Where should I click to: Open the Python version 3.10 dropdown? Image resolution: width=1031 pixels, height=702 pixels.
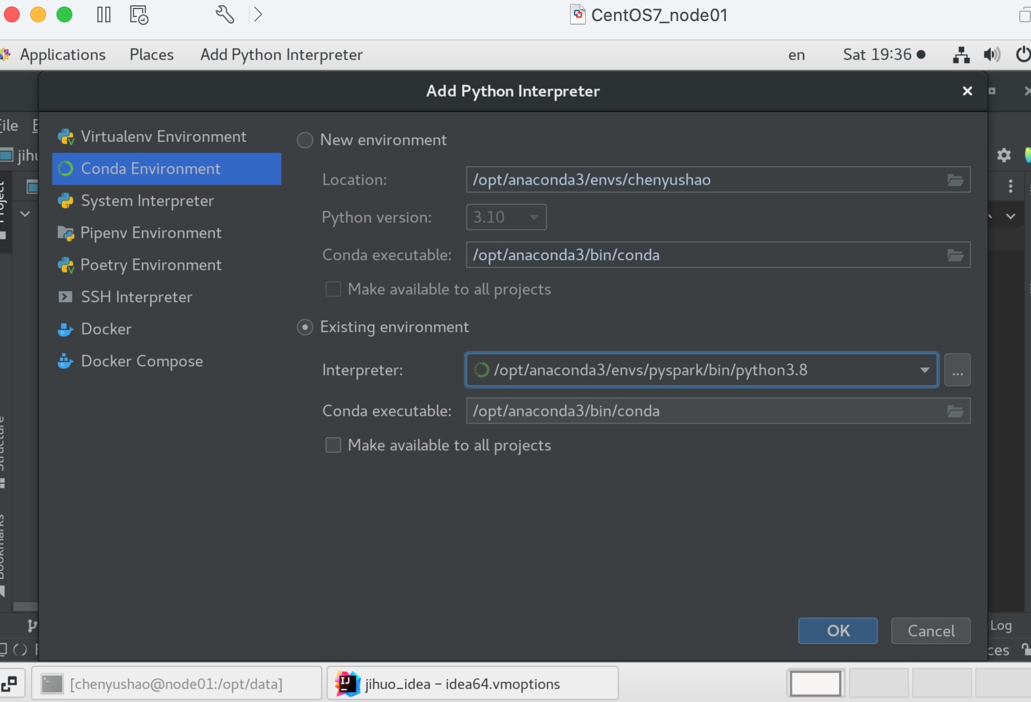click(506, 217)
